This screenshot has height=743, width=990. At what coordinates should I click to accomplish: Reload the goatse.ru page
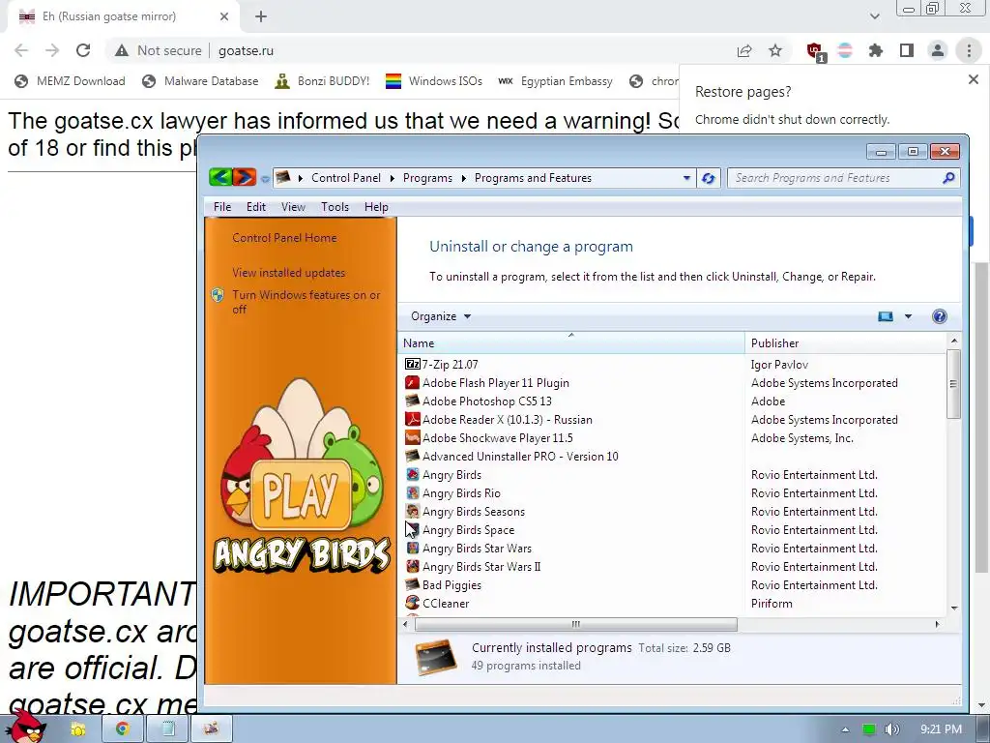coord(83,50)
